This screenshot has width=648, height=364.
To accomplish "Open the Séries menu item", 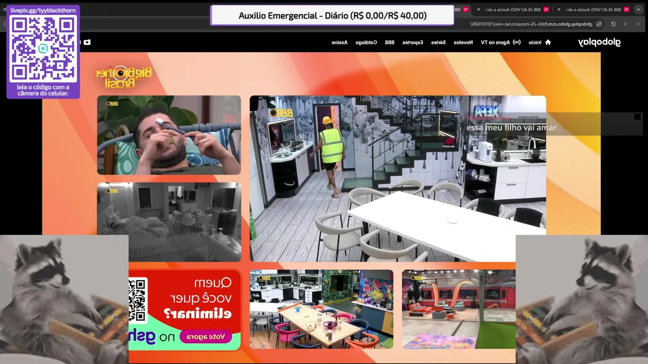I will tap(438, 42).
